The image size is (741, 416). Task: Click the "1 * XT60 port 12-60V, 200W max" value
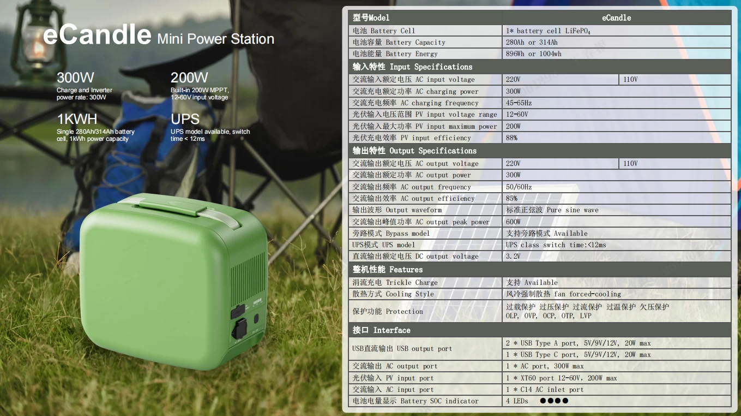pos(561,378)
